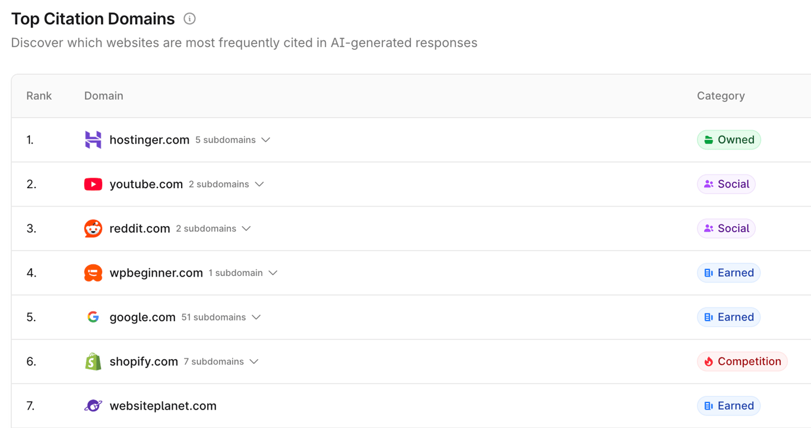The image size is (811, 428).
Task: Expand shopify.com's 7 subdomains
Action: (254, 361)
